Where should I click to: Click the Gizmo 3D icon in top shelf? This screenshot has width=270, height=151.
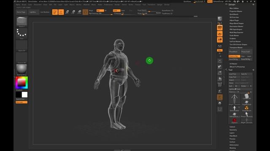[85, 12]
